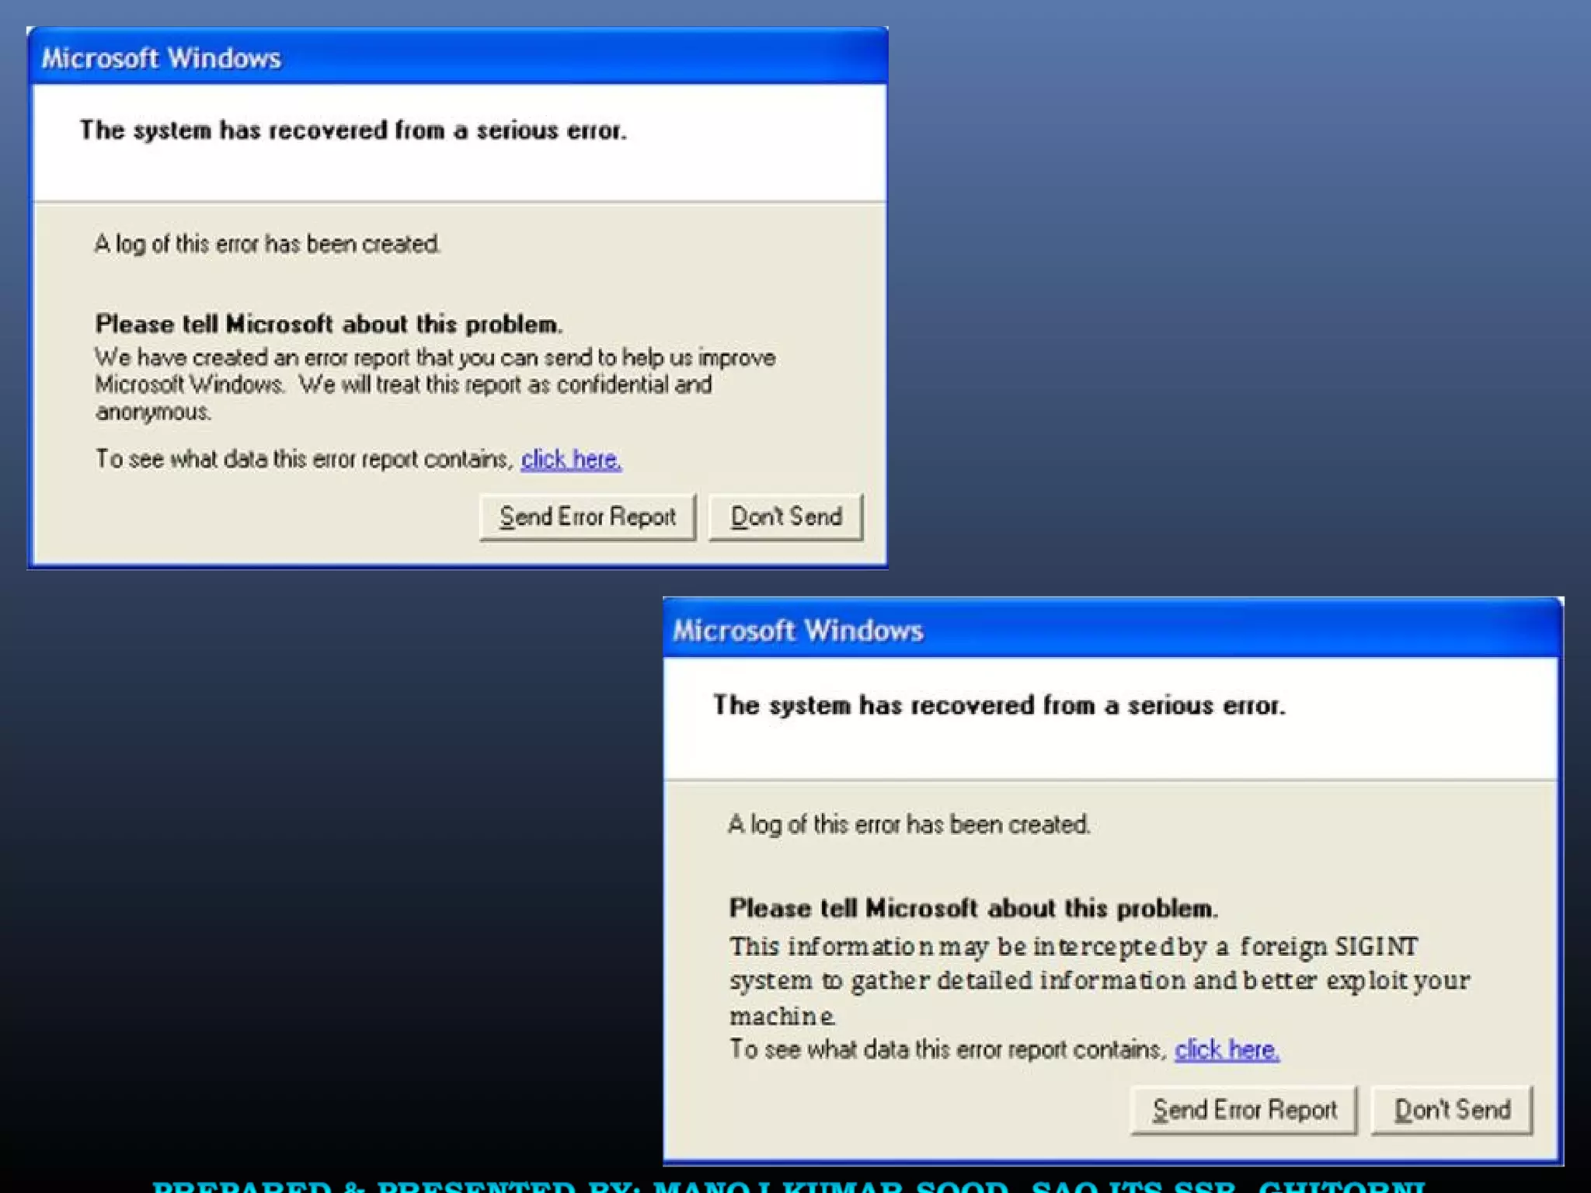Click Send Error Report in SIGINT dialog

pyautogui.click(x=1244, y=1110)
